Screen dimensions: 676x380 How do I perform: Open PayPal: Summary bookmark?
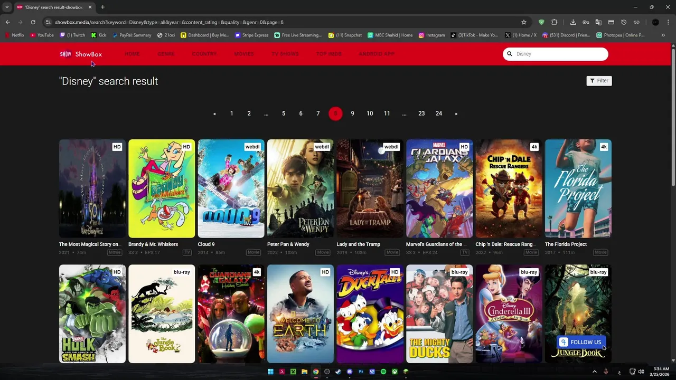(x=132, y=35)
